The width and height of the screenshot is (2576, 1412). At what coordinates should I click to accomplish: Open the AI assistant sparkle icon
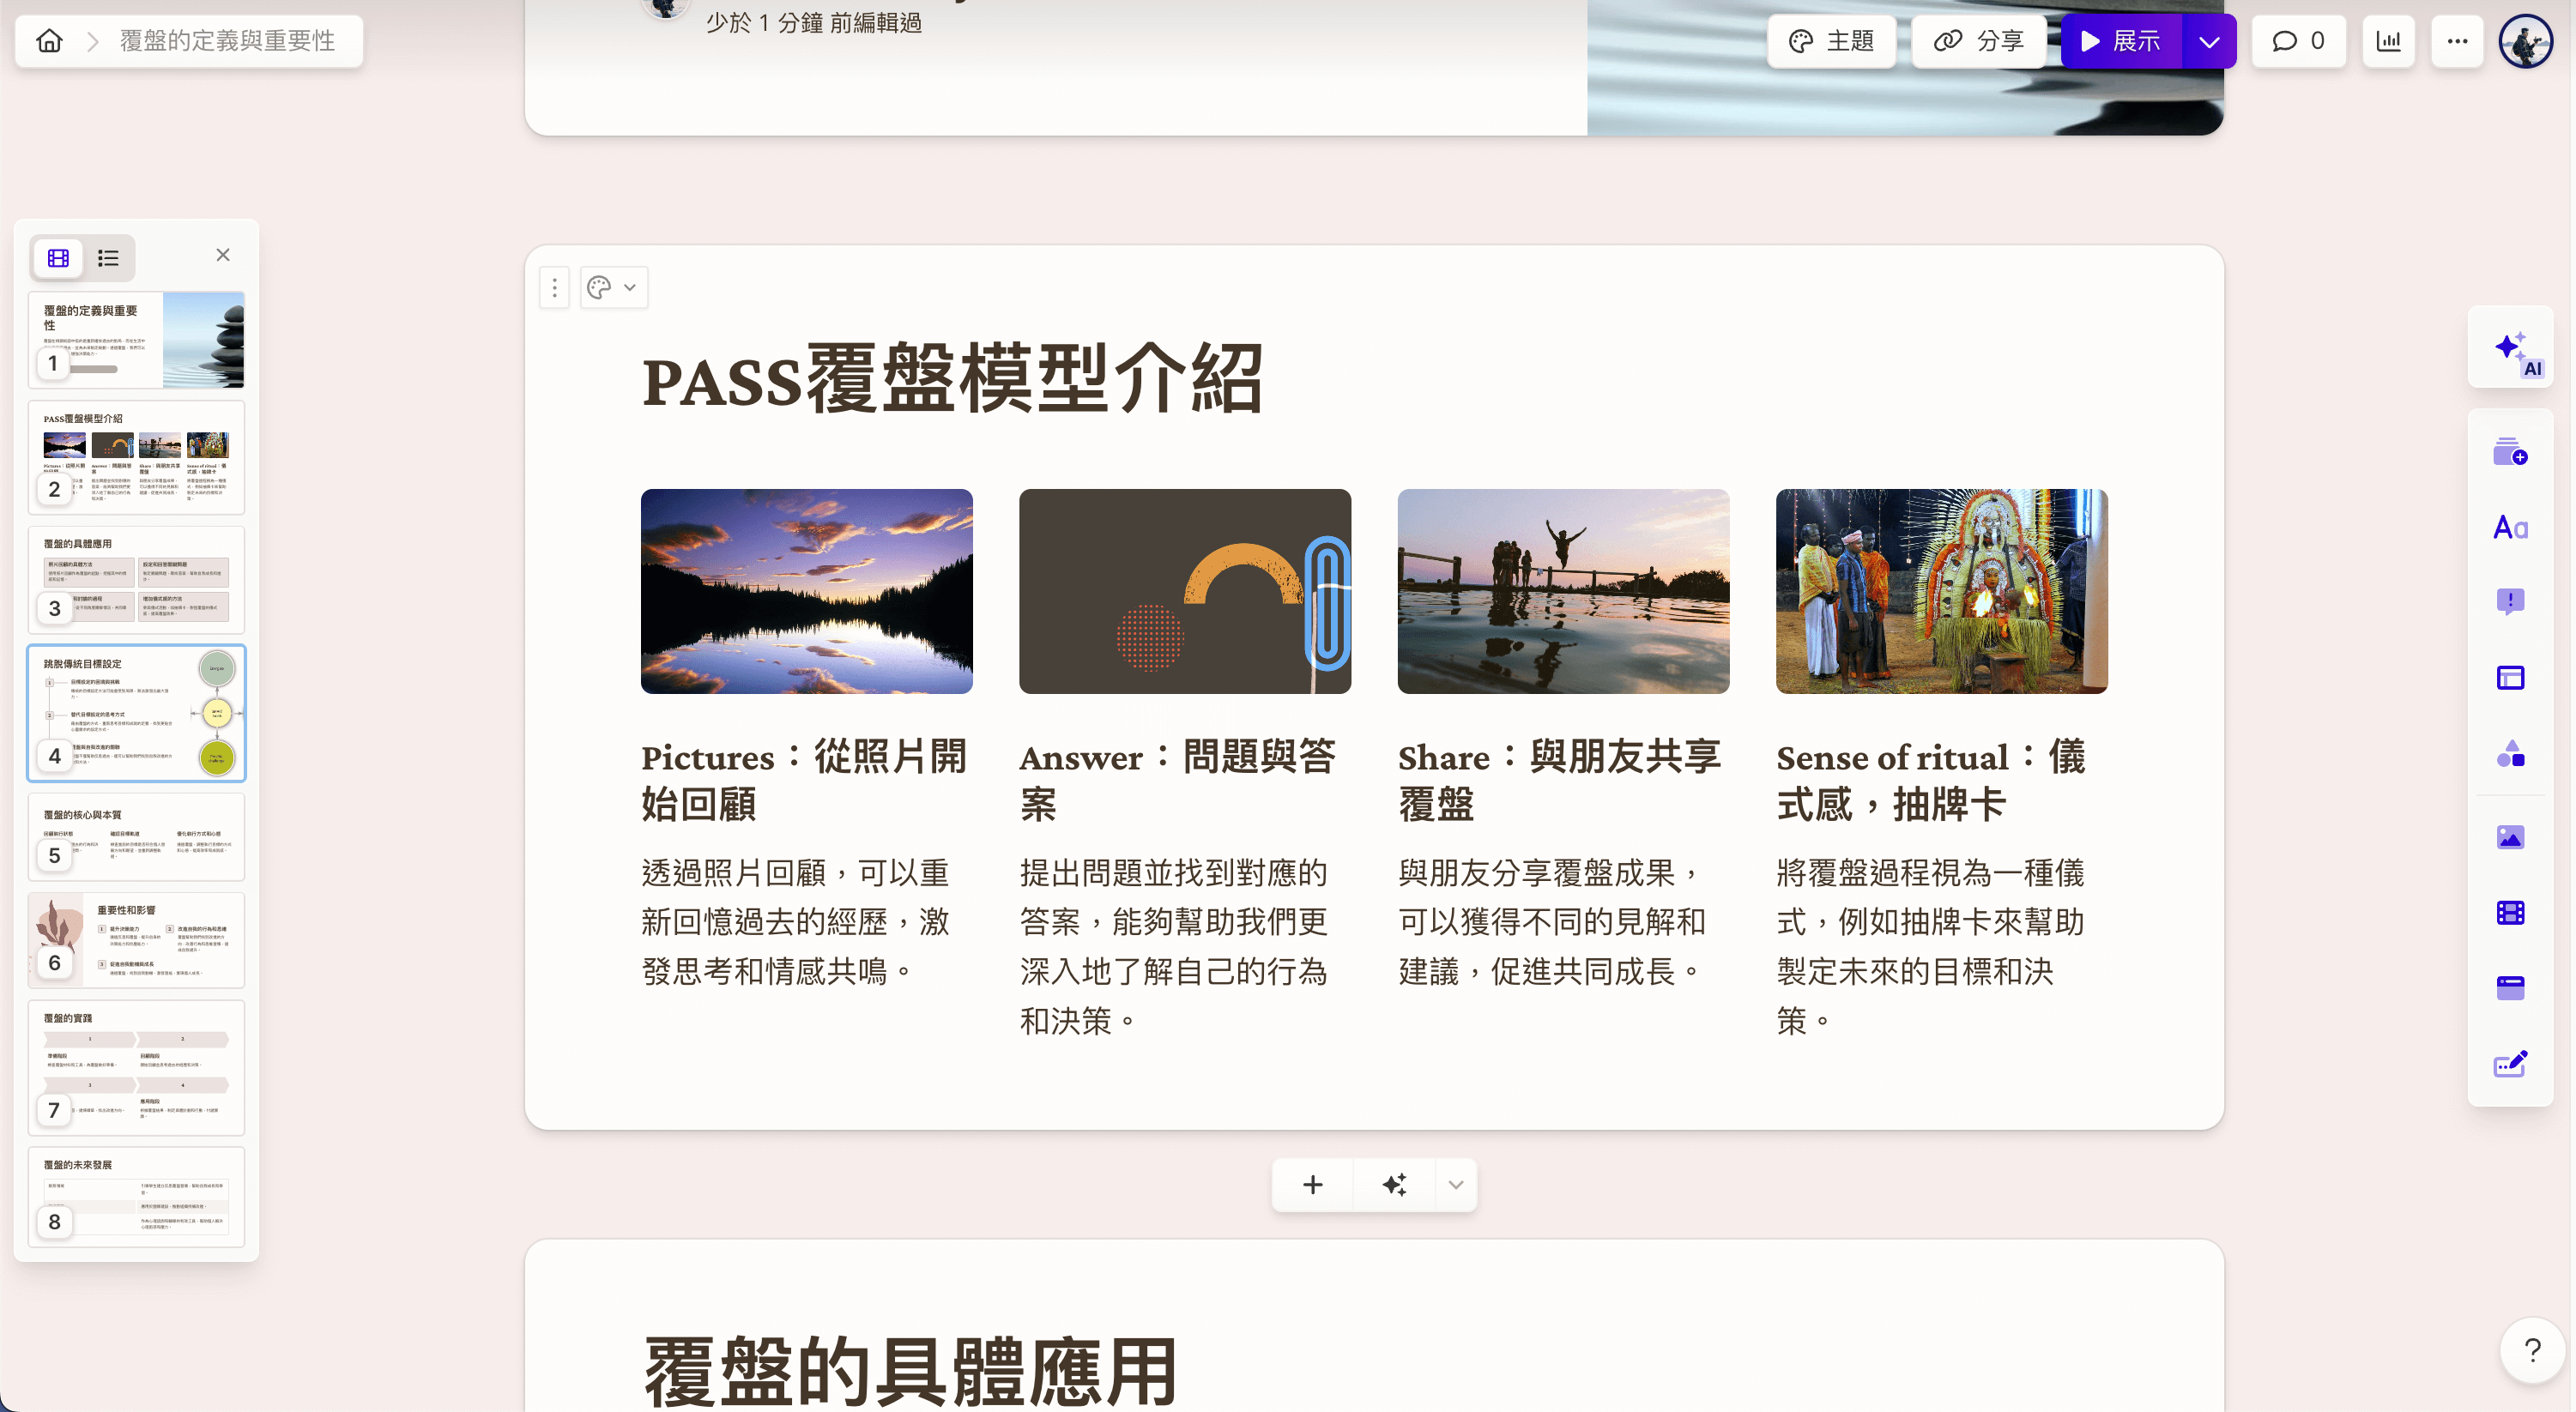point(2511,349)
